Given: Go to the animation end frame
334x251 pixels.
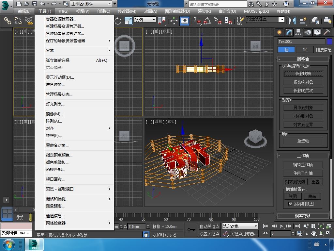Looking at the screenshot, I should coord(297,226).
